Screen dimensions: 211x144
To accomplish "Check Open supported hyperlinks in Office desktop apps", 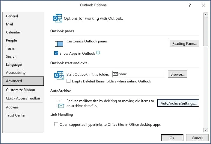I will (x=56, y=124).
